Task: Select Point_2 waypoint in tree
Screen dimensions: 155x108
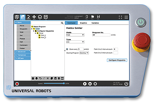Action: [42, 38]
